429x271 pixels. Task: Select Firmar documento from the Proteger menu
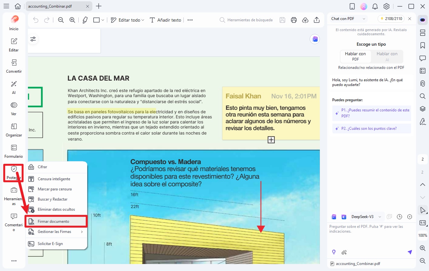56,221
